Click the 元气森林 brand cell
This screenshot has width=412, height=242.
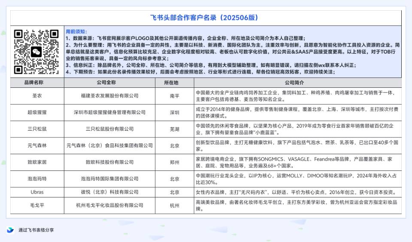coord(37,146)
